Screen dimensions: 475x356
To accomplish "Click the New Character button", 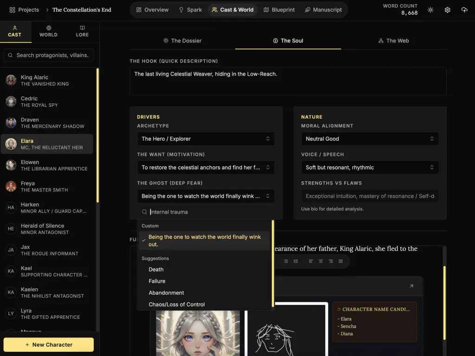I will [x=49, y=344].
